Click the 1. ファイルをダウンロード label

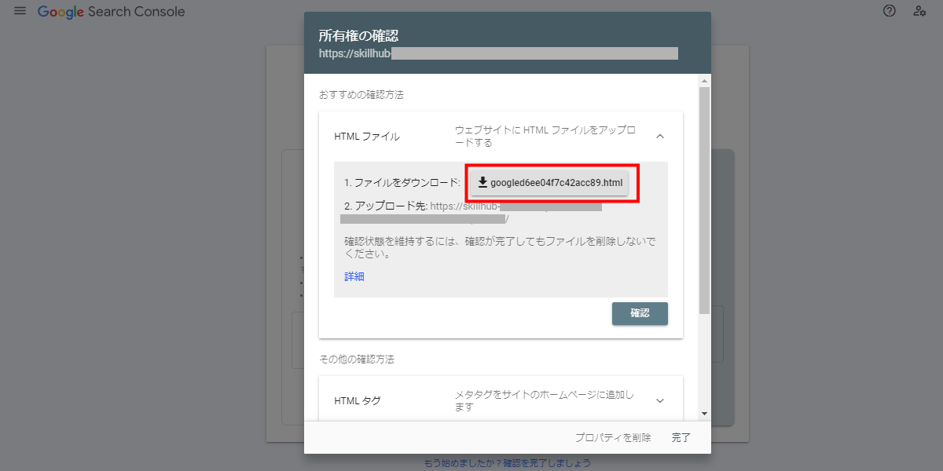[402, 182]
